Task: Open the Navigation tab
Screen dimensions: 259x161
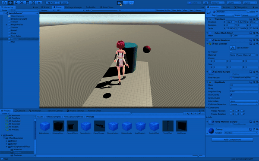Action: click(241, 7)
